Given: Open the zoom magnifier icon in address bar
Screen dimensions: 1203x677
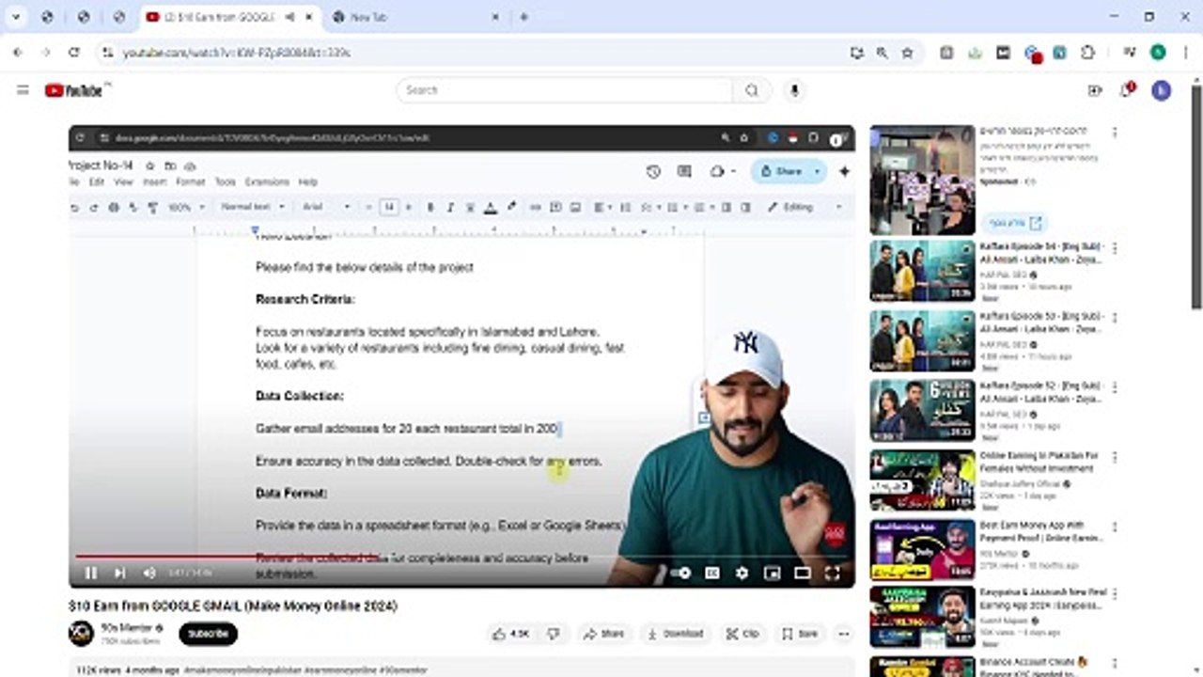Looking at the screenshot, I should pos(882,53).
